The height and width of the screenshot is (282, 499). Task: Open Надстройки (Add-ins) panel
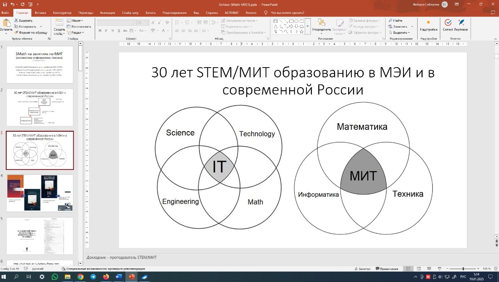tap(428, 24)
